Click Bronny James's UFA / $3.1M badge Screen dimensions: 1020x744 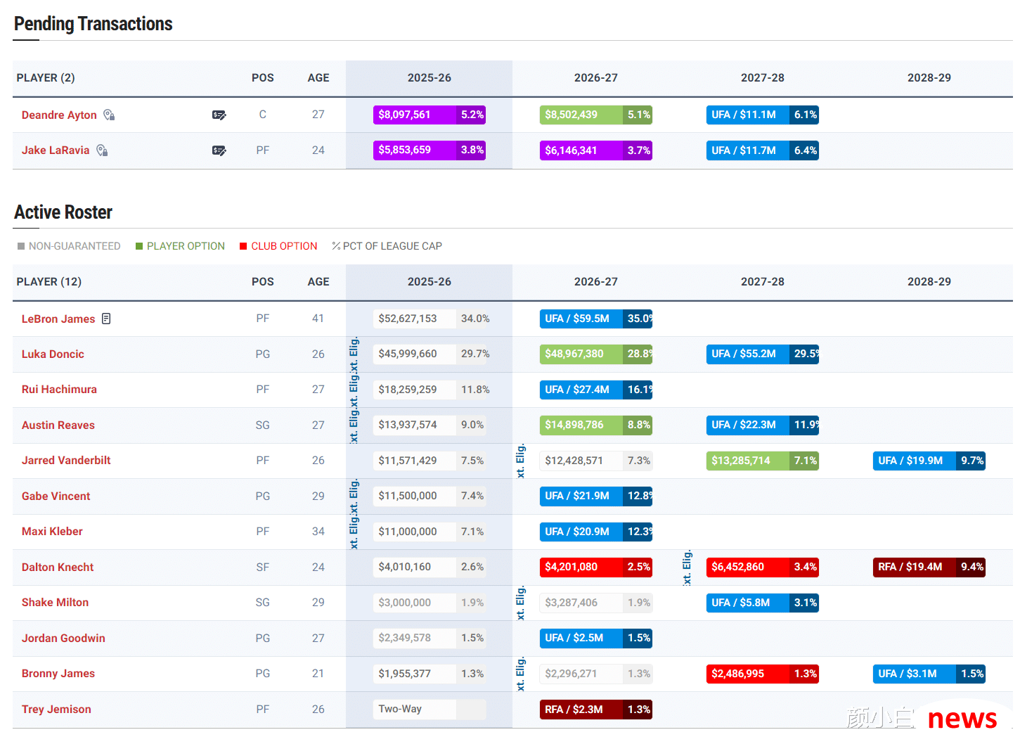(x=929, y=674)
